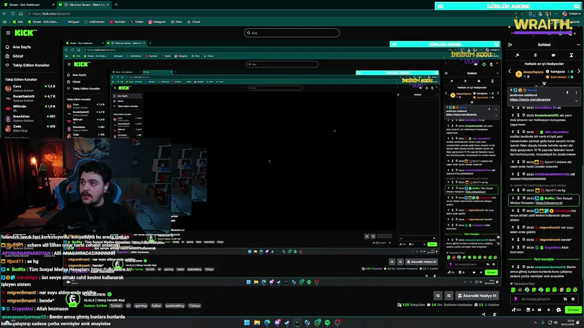Jump to Yeni mesajlar divider
The width and height of the screenshot is (584, 328).
544,259
